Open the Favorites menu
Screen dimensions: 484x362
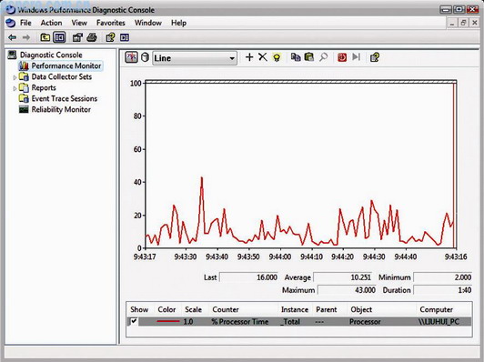(110, 23)
